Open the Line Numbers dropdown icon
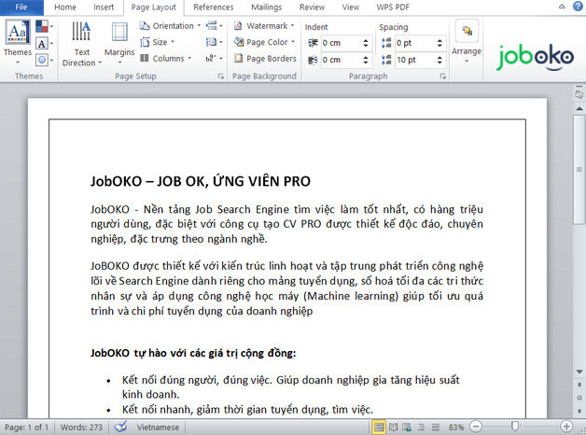This screenshot has height=435, width=586. coord(214,42)
